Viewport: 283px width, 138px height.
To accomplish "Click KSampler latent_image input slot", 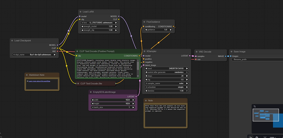I will click(144, 65).
